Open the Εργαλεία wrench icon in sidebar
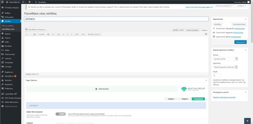The image size is (253, 124). 2,84
